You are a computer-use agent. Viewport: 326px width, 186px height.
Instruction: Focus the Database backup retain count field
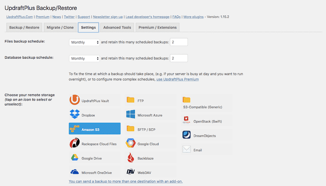[179, 58]
